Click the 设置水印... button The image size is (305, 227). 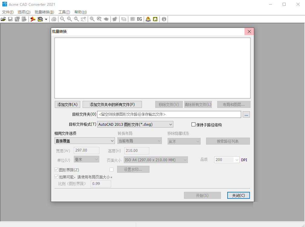[x=133, y=169]
